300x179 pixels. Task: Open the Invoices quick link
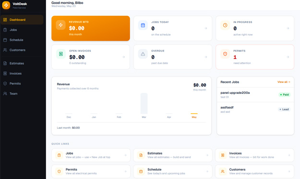tap(255, 155)
